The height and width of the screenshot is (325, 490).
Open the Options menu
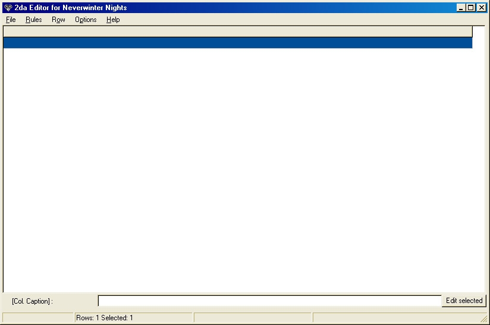point(86,20)
